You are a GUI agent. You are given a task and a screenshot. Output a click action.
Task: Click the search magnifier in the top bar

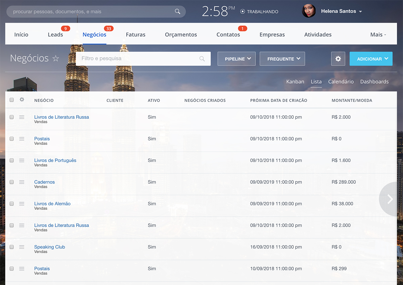pos(178,11)
